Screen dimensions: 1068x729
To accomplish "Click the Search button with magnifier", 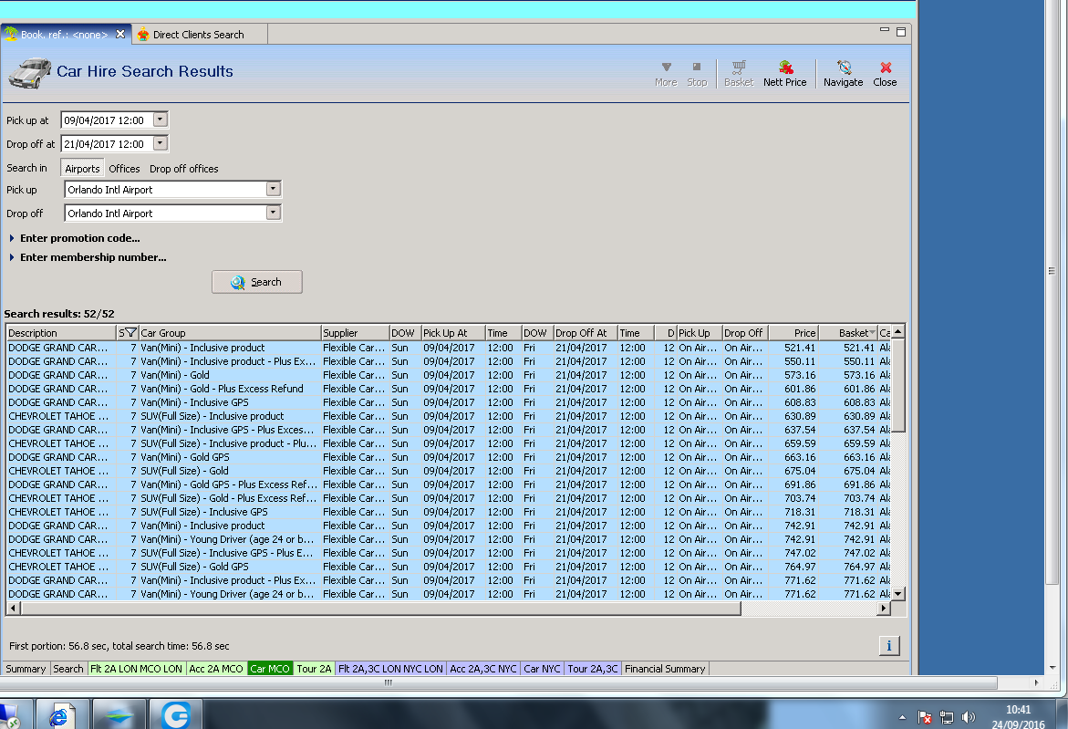I will pyautogui.click(x=257, y=282).
